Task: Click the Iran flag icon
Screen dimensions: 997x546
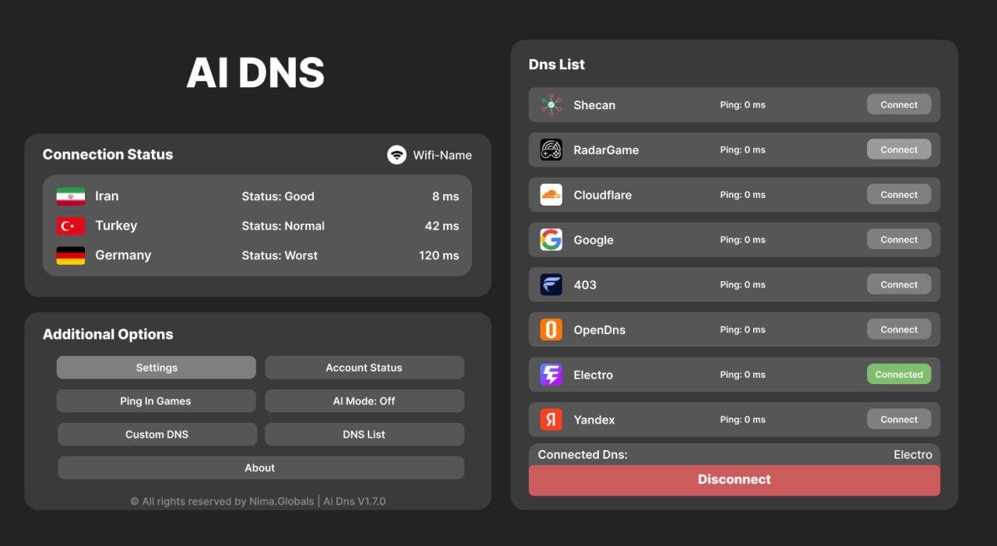Action: pos(71,196)
